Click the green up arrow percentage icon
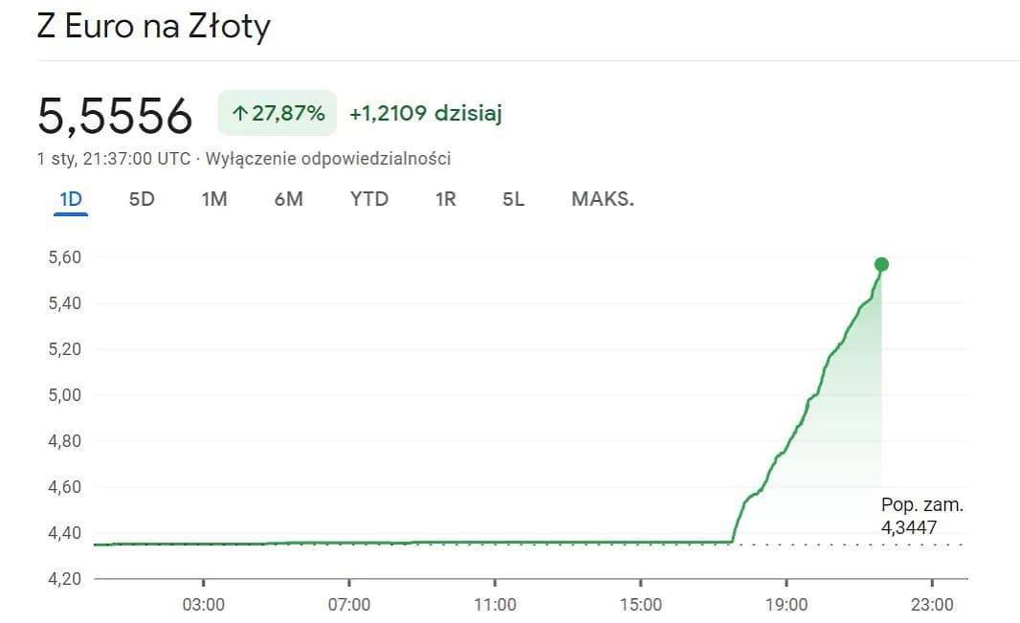 tap(240, 114)
